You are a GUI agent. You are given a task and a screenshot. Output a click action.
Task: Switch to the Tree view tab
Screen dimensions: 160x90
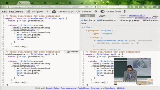(x=87, y=16)
